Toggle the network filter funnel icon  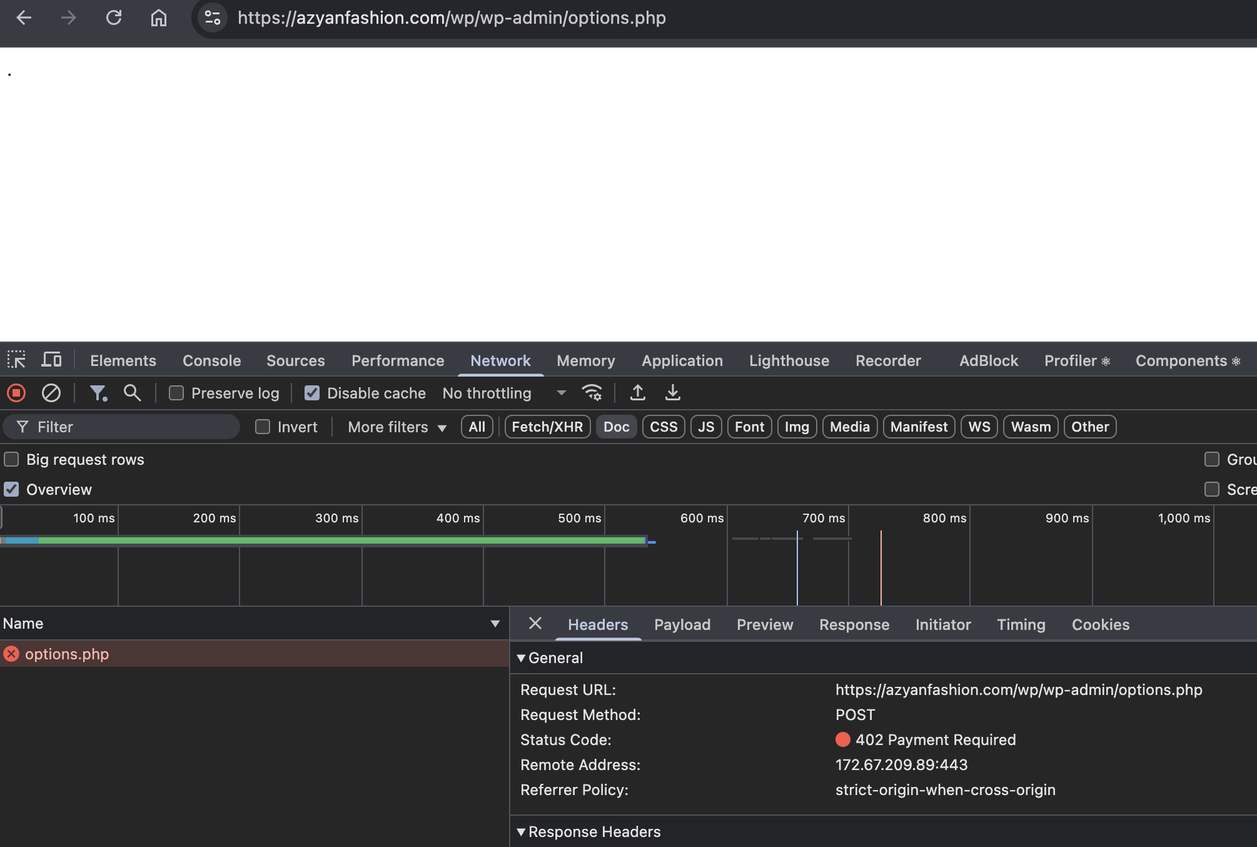[x=98, y=393]
